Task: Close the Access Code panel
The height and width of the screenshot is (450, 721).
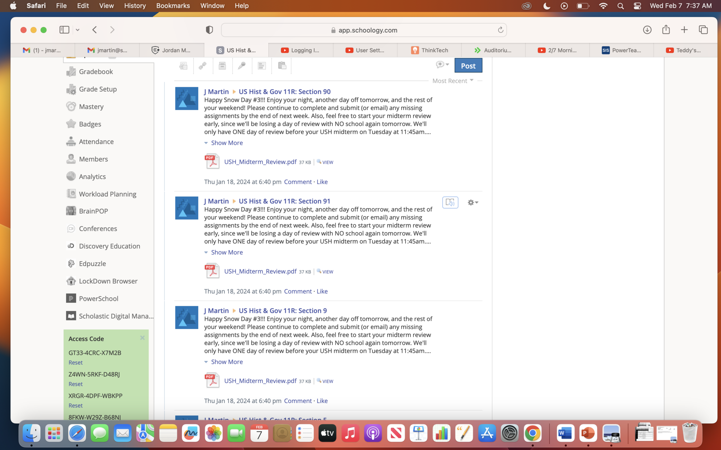Action: point(142,338)
